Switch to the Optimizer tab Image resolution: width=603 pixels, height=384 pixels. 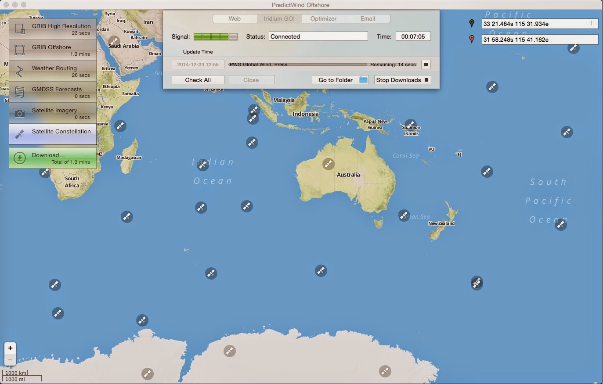(x=324, y=18)
